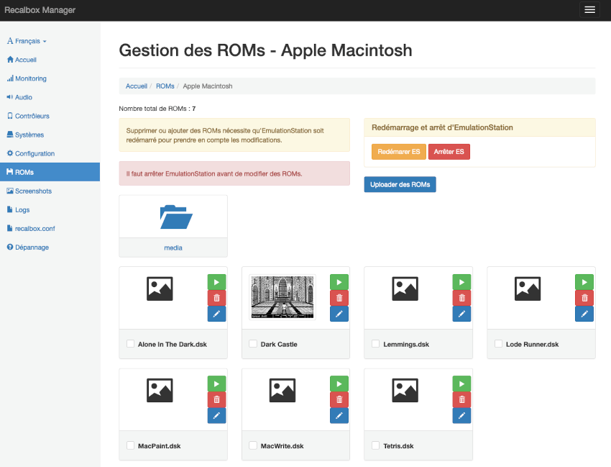Click the Lode Runner.dsk placeholder image
Viewport: 611px width, 467px height.
528,289
